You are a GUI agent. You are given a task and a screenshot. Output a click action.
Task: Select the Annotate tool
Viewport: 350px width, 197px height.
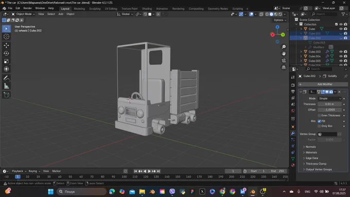pyautogui.click(x=6, y=78)
